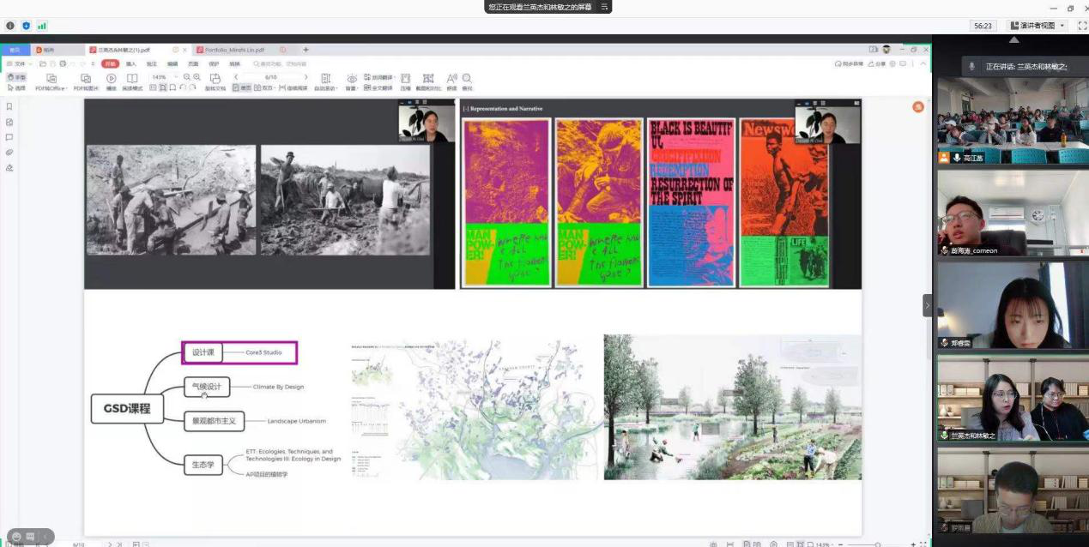Click the zoom in magnifier icon
The height and width of the screenshot is (547, 1089).
(197, 77)
